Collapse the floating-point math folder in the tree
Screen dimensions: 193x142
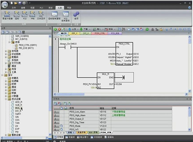6,99
